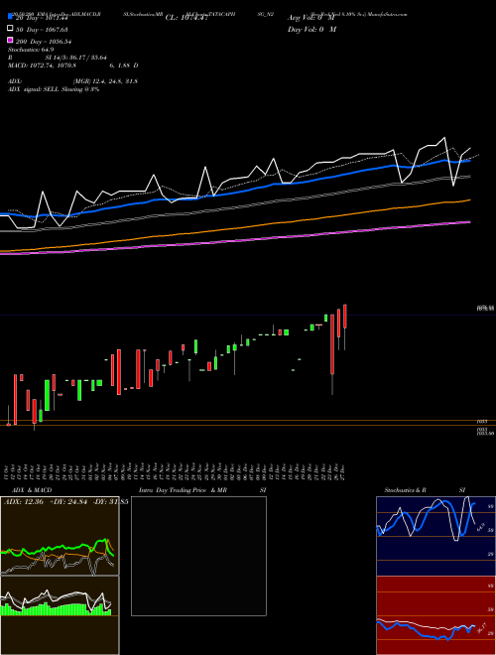The width and height of the screenshot is (496, 655).
Task: Open the RSI red chart panel
Action: (435, 615)
